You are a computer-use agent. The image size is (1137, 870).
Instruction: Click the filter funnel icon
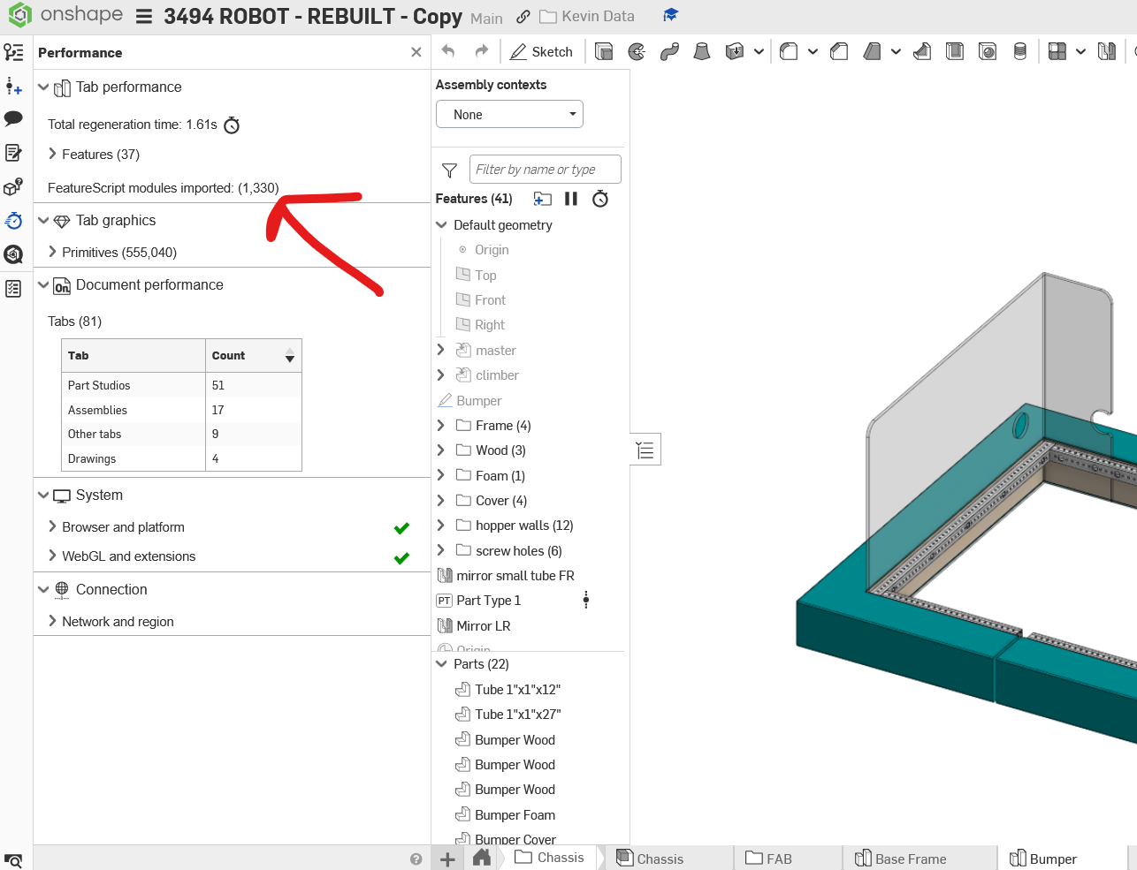449,170
